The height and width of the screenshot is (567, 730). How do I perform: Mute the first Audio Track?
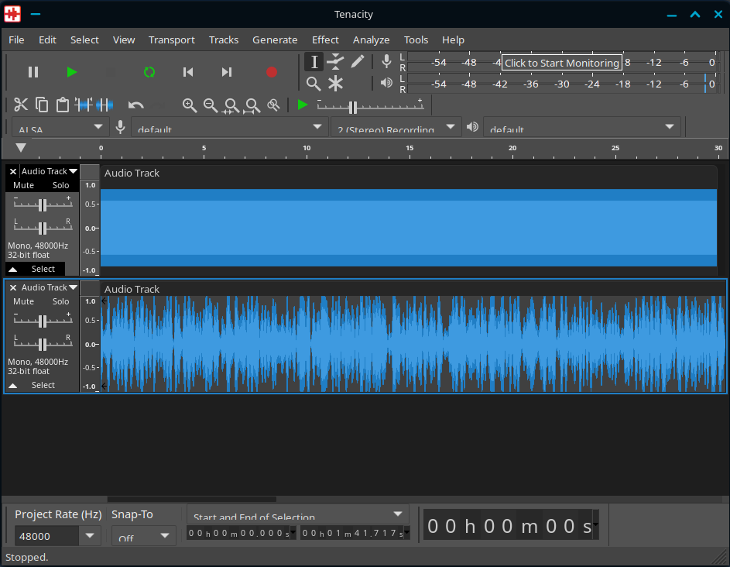point(24,185)
